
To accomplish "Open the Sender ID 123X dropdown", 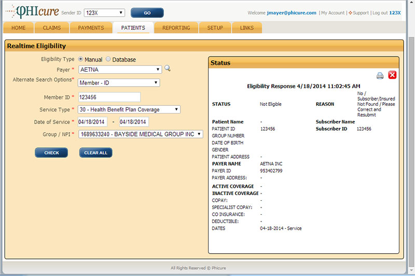I will [104, 12].
